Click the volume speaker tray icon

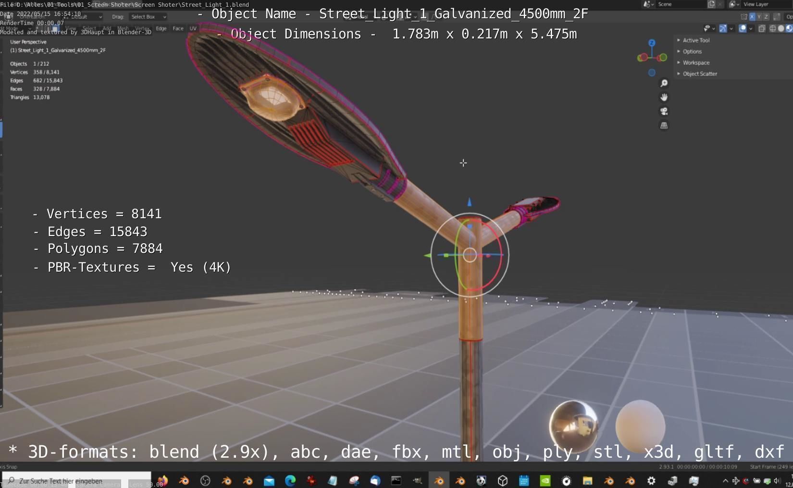(x=777, y=480)
